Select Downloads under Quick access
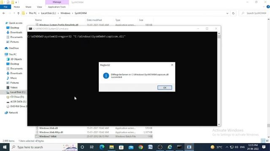The height and width of the screenshot is (151, 270). tap(16, 32)
